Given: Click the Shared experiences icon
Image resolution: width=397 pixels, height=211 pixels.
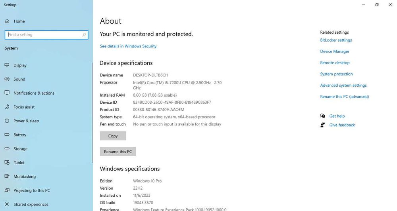Looking at the screenshot, I should 7,204.
